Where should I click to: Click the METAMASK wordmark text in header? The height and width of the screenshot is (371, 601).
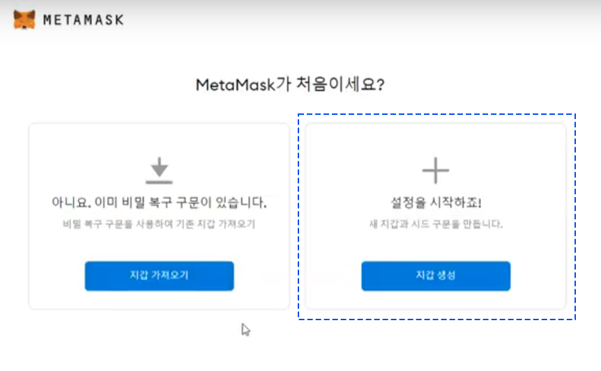click(x=83, y=20)
